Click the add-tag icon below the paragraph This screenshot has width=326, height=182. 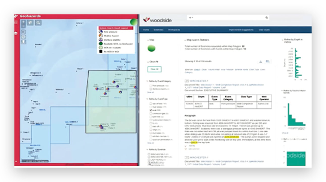click(x=186, y=146)
